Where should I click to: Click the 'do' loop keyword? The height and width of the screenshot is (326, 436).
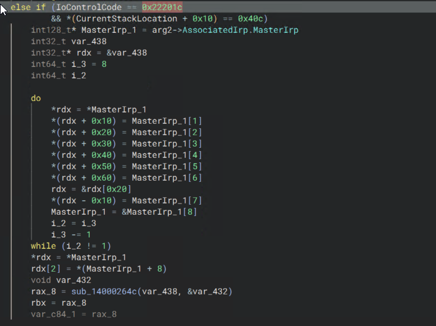(x=36, y=98)
